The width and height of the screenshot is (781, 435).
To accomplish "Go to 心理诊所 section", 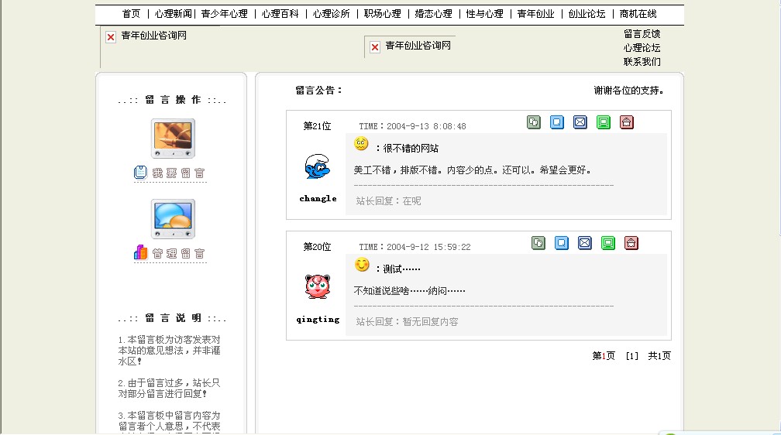I will pos(332,14).
